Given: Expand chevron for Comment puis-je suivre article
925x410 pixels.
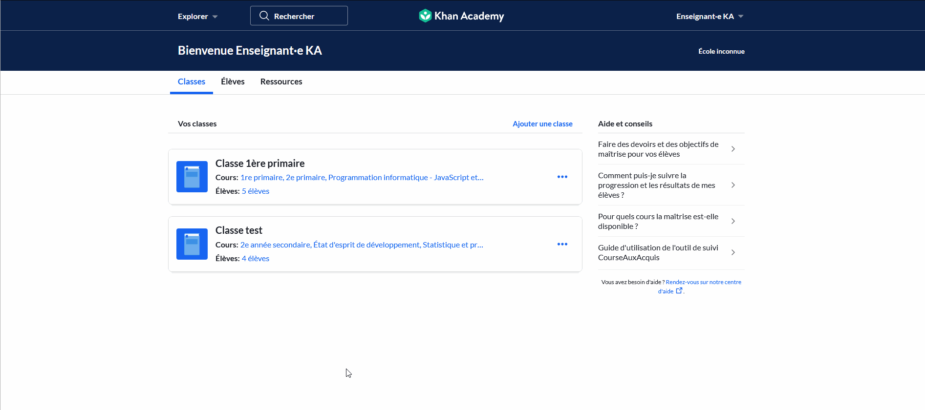Looking at the screenshot, I should [733, 185].
